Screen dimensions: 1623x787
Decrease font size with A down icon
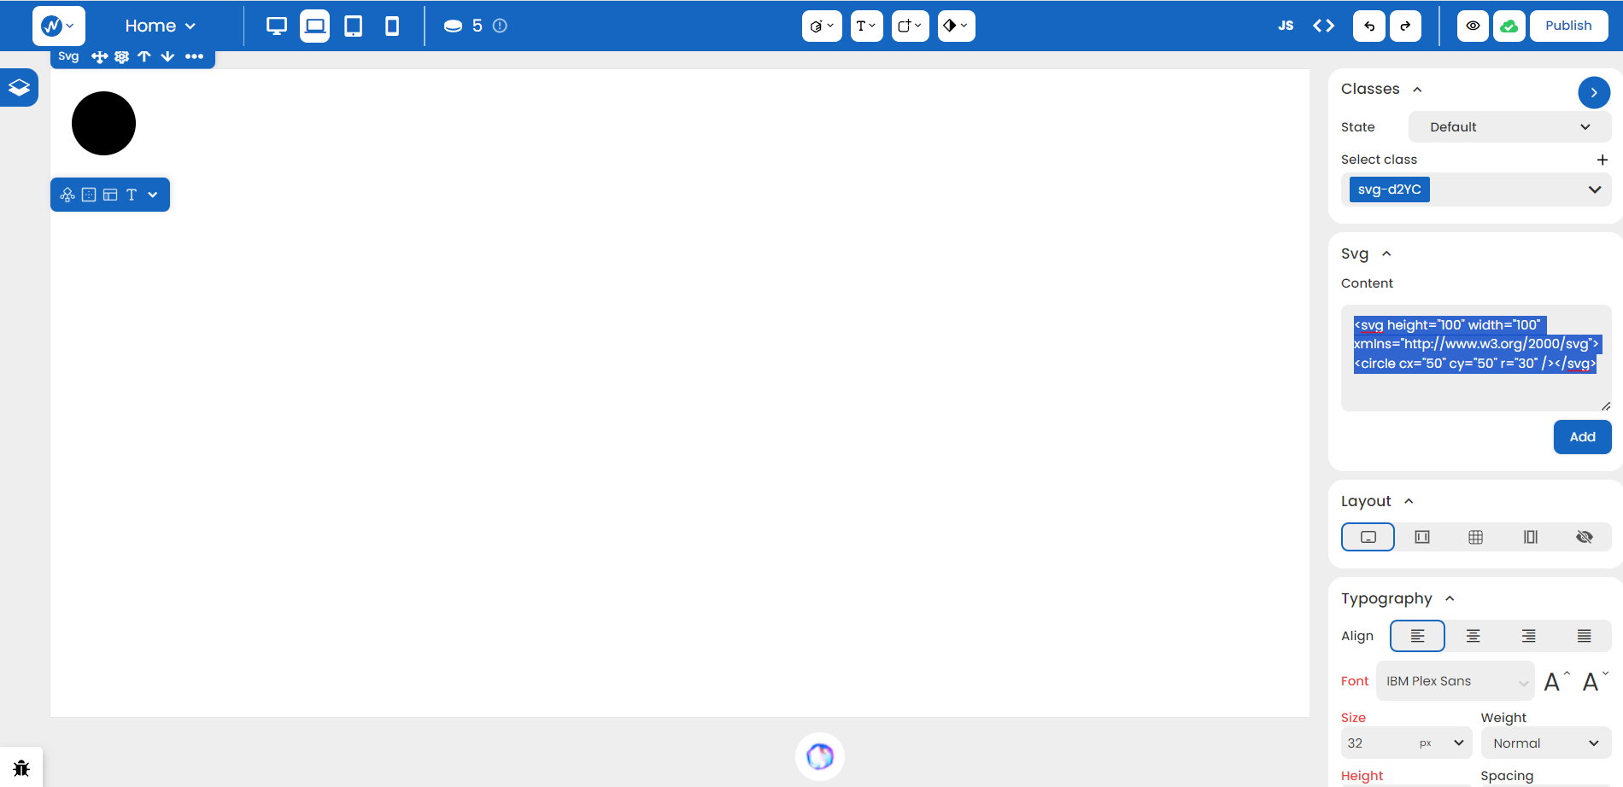coord(1594,681)
